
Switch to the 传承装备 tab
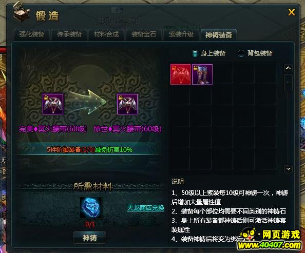(x=69, y=34)
